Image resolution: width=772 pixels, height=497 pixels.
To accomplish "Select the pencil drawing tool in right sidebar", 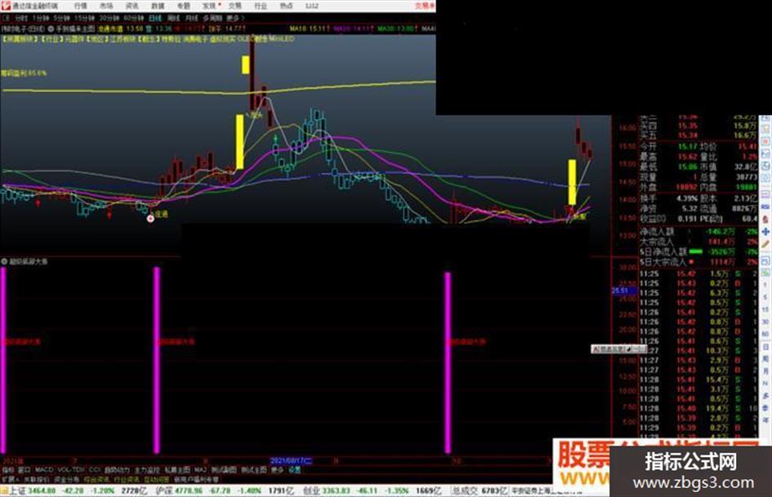I will click(x=765, y=244).
